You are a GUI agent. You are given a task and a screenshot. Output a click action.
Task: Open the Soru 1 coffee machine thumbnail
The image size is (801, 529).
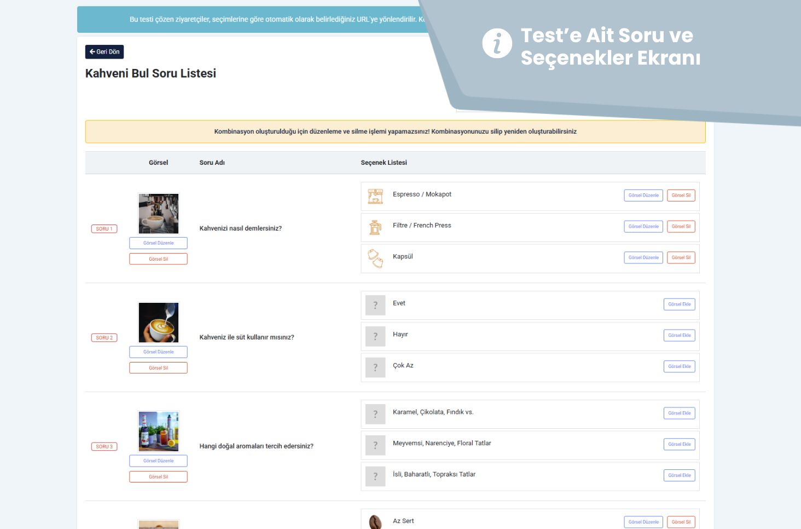click(x=159, y=214)
